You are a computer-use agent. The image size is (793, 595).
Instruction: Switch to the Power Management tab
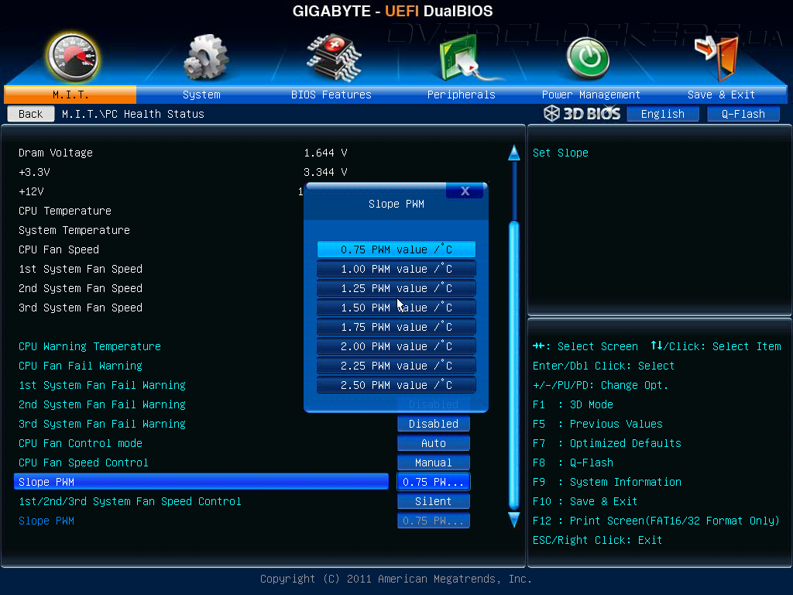pos(591,95)
